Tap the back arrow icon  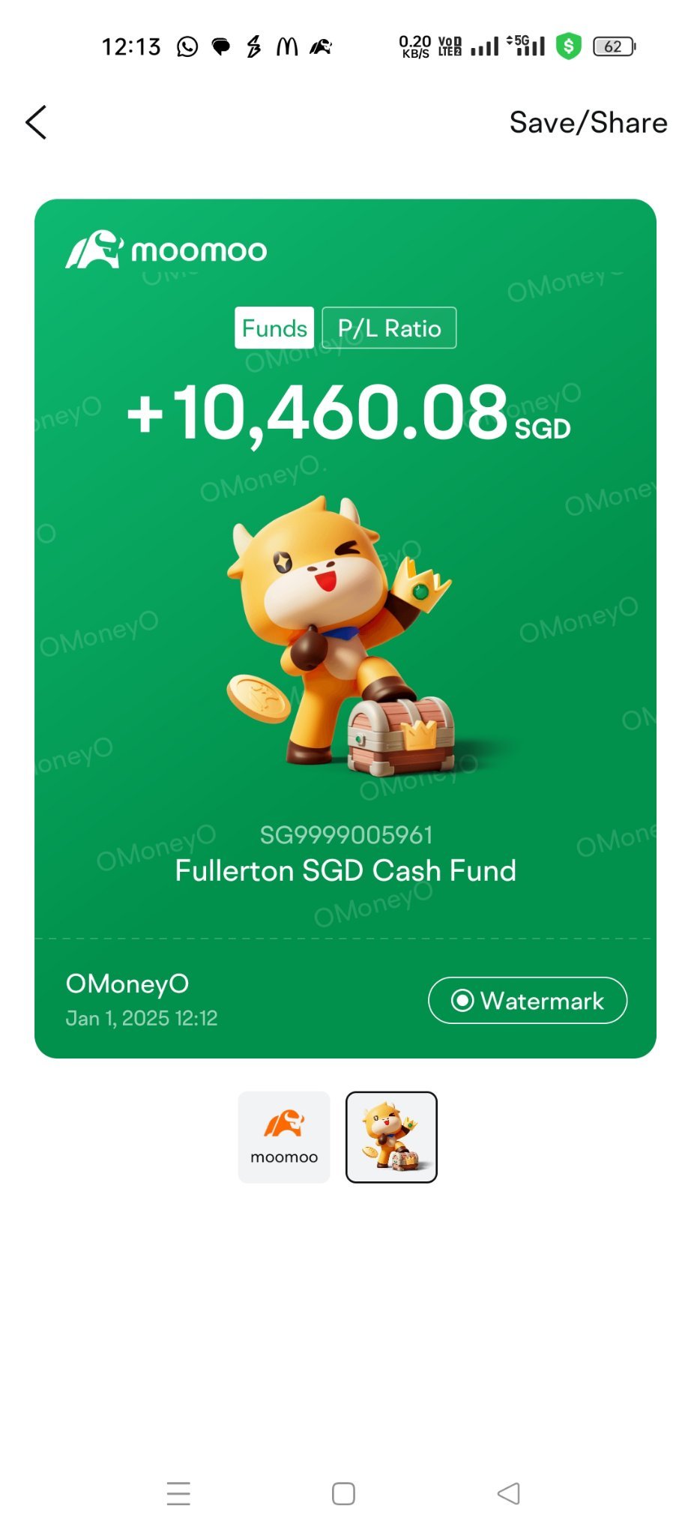coord(36,122)
